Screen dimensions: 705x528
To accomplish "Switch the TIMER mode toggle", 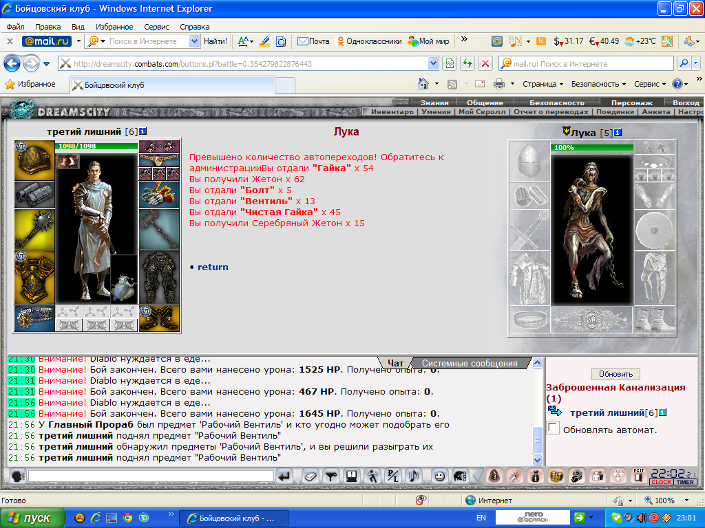I will click(x=685, y=482).
